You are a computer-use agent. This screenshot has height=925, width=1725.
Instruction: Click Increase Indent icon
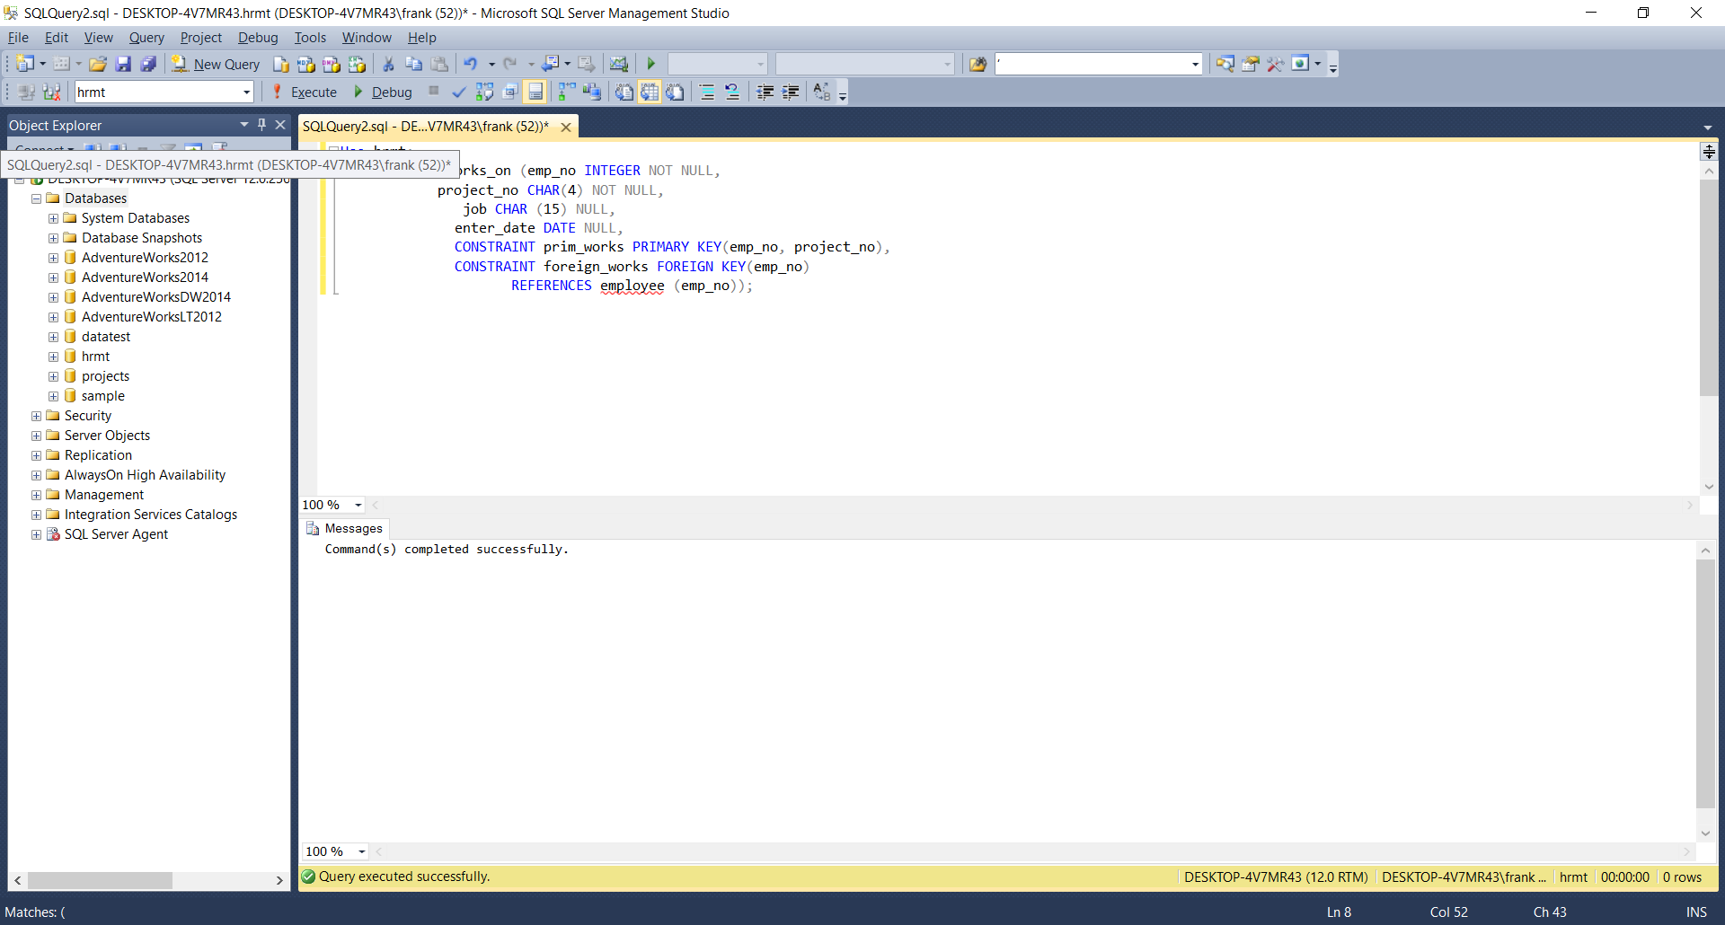click(x=790, y=92)
